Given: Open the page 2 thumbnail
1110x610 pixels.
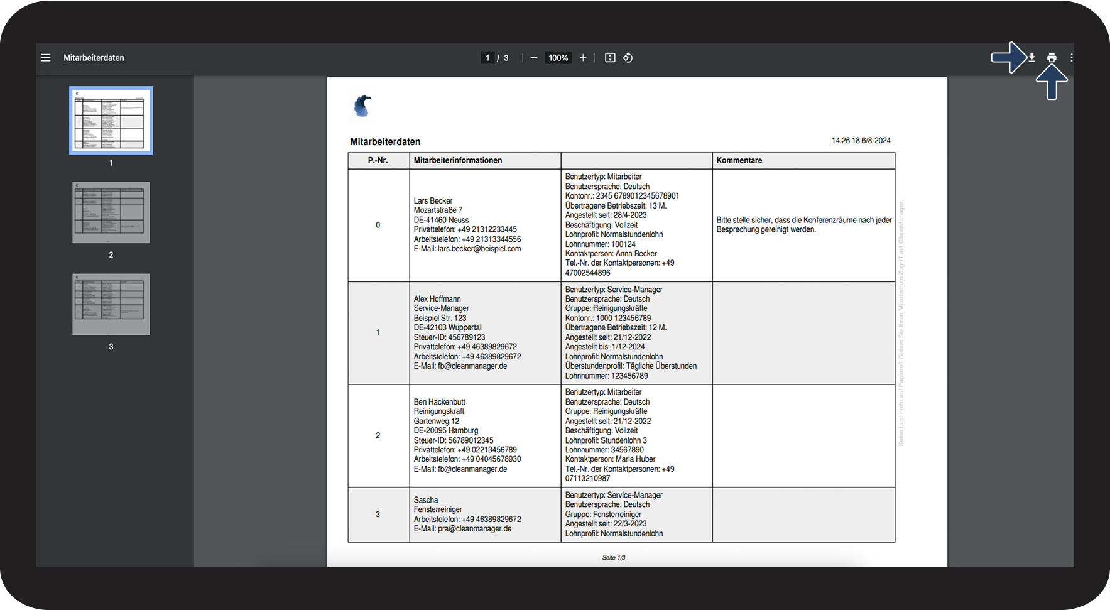Looking at the screenshot, I should tap(111, 212).
